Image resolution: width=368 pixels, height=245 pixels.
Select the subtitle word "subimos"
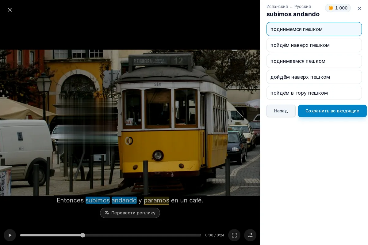98,200
